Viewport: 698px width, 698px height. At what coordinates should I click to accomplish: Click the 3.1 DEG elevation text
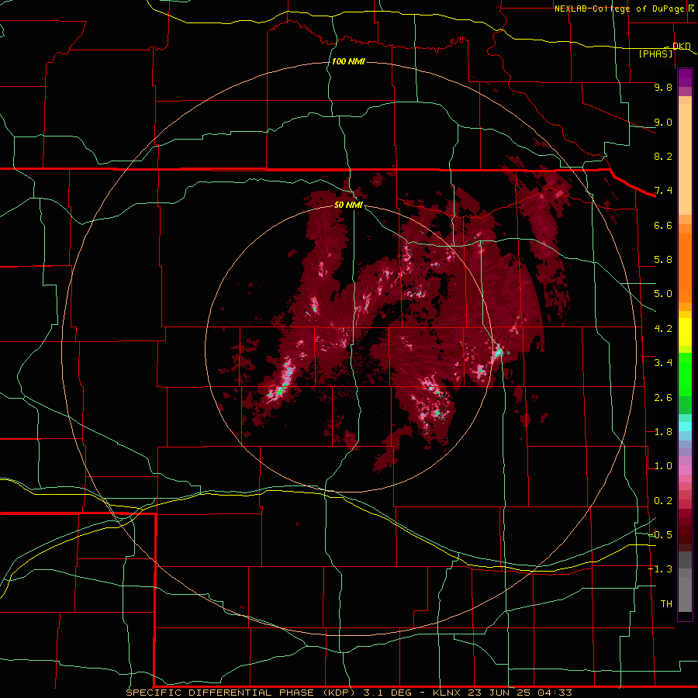coord(386,693)
